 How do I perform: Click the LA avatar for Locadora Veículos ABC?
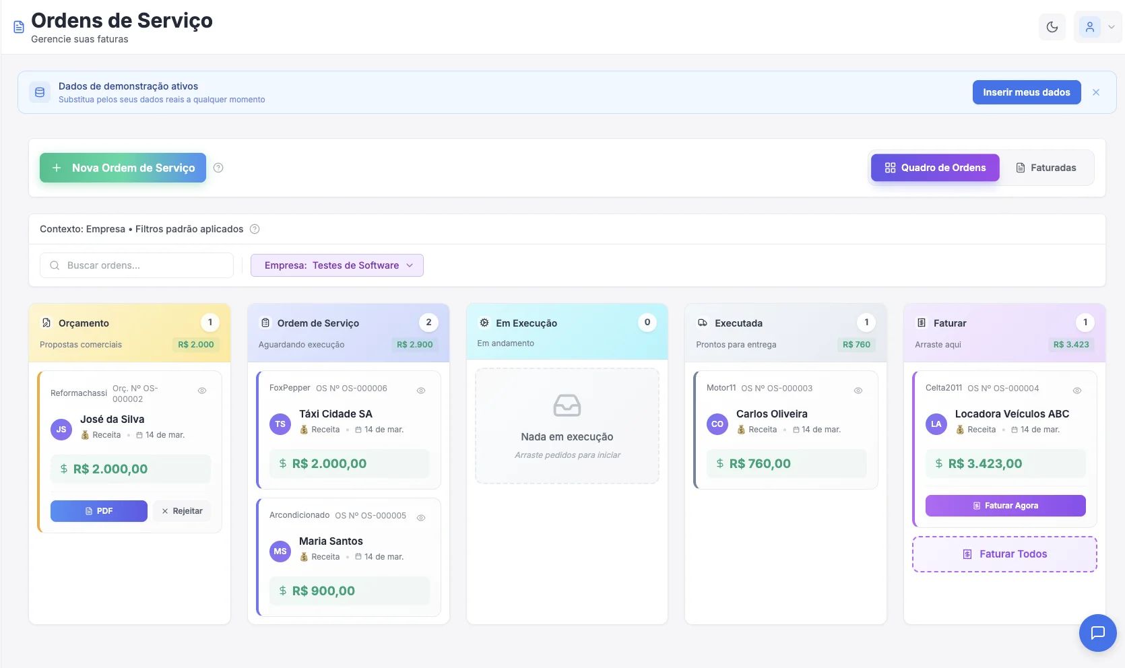[936, 424]
